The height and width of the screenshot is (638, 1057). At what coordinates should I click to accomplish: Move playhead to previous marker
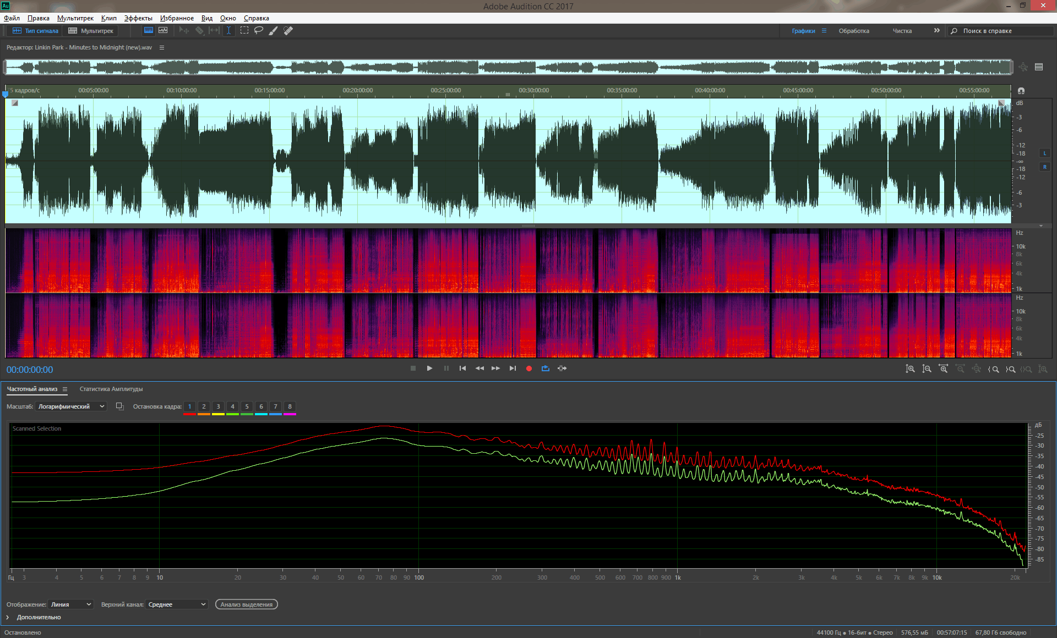[462, 369]
